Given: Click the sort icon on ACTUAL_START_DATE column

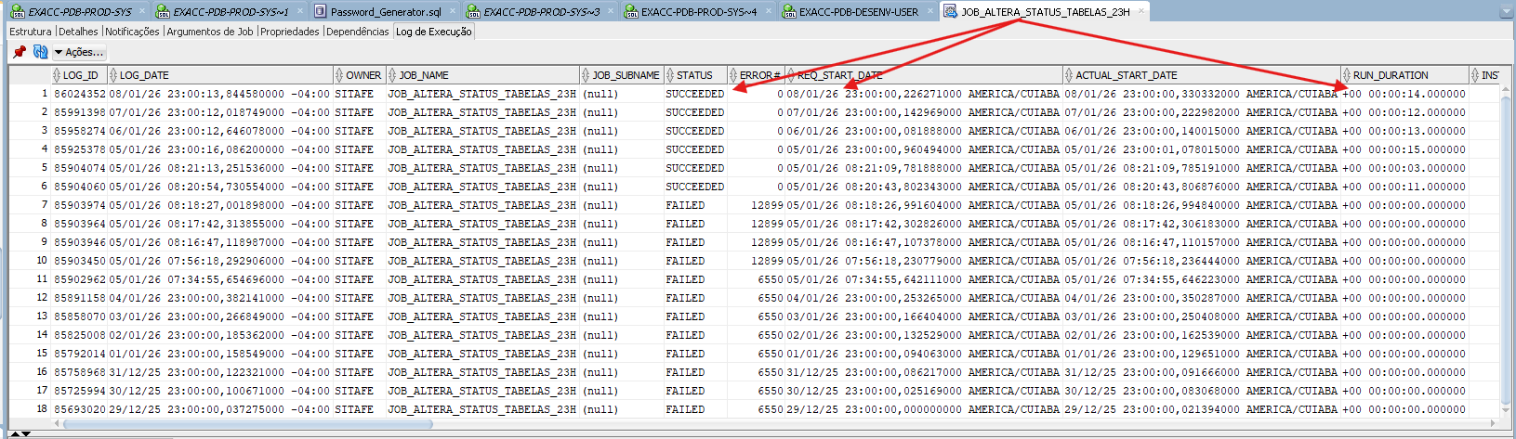Looking at the screenshot, I should [1069, 75].
